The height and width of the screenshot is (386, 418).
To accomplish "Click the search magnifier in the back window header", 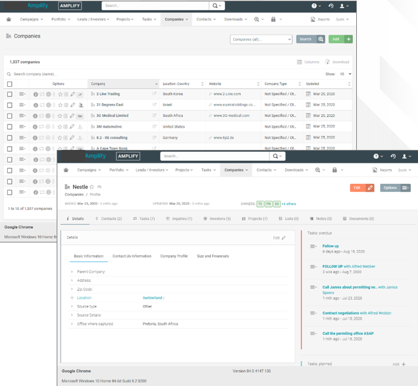I will 215,6.
